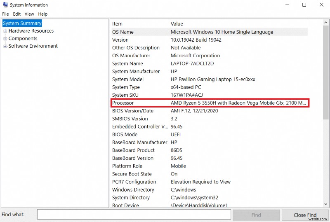Click the Find button
Viewport: 330px width, 222px height.
[256, 215]
